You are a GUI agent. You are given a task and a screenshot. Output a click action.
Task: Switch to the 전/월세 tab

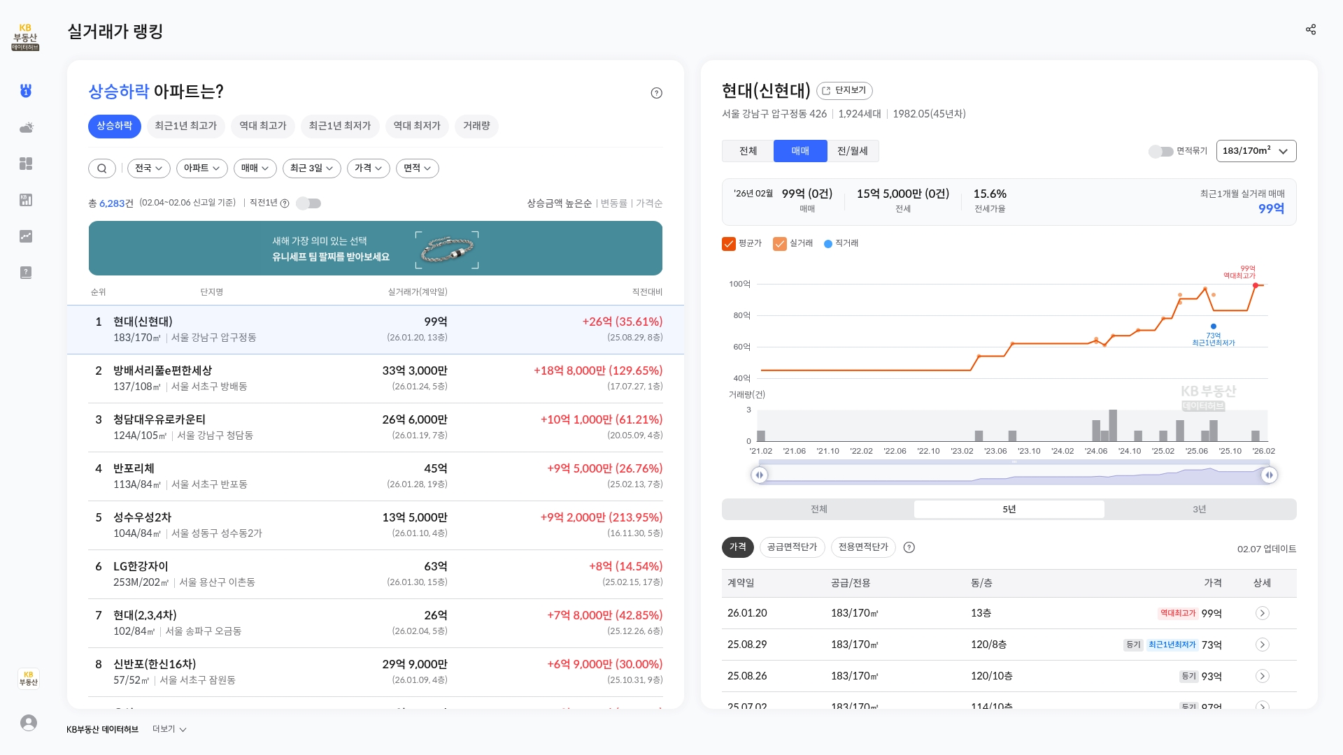(853, 151)
